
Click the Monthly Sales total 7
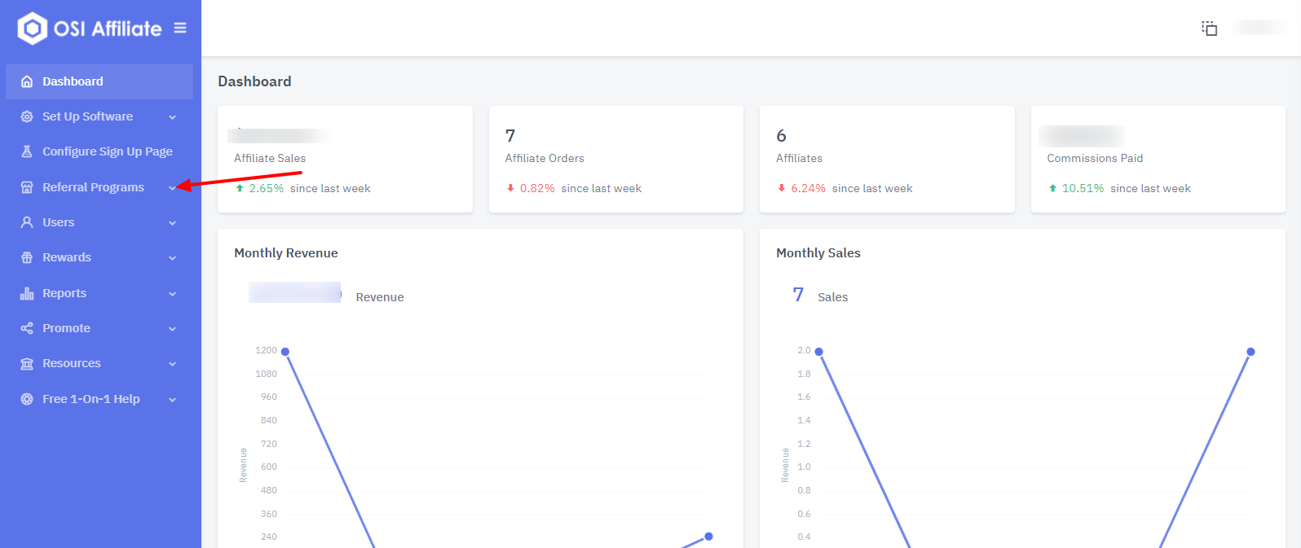coord(798,295)
